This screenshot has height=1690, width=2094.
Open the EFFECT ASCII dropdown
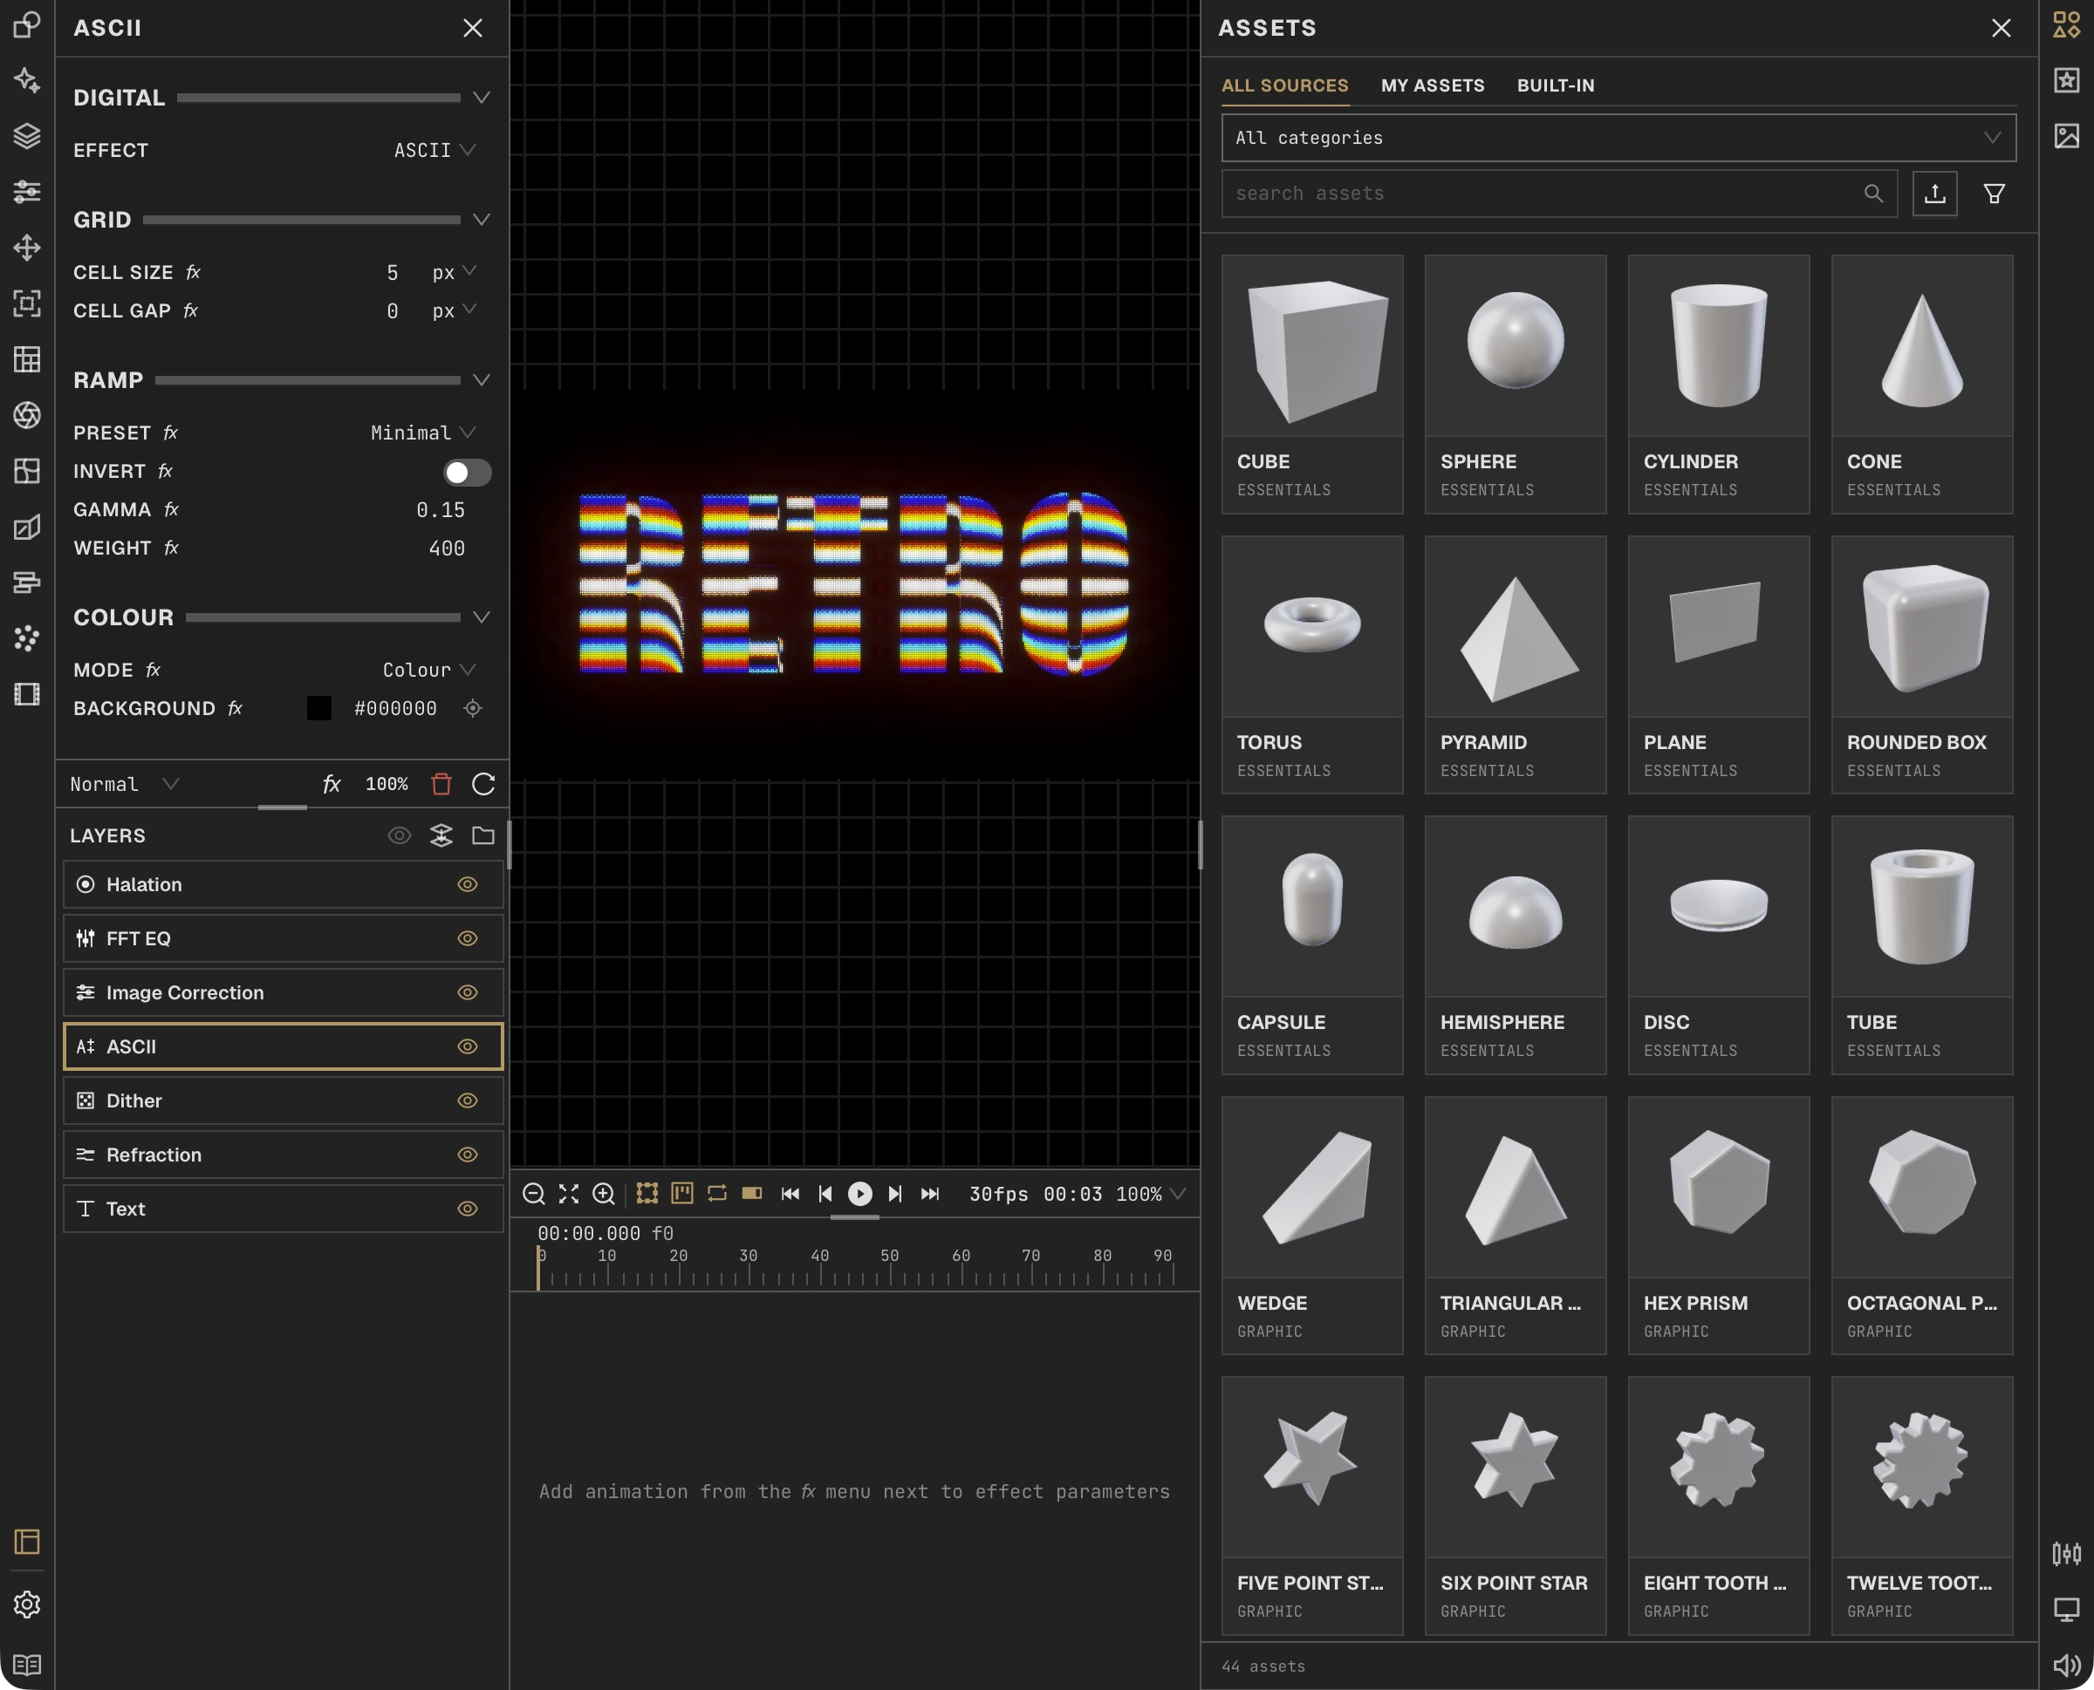[x=435, y=150]
